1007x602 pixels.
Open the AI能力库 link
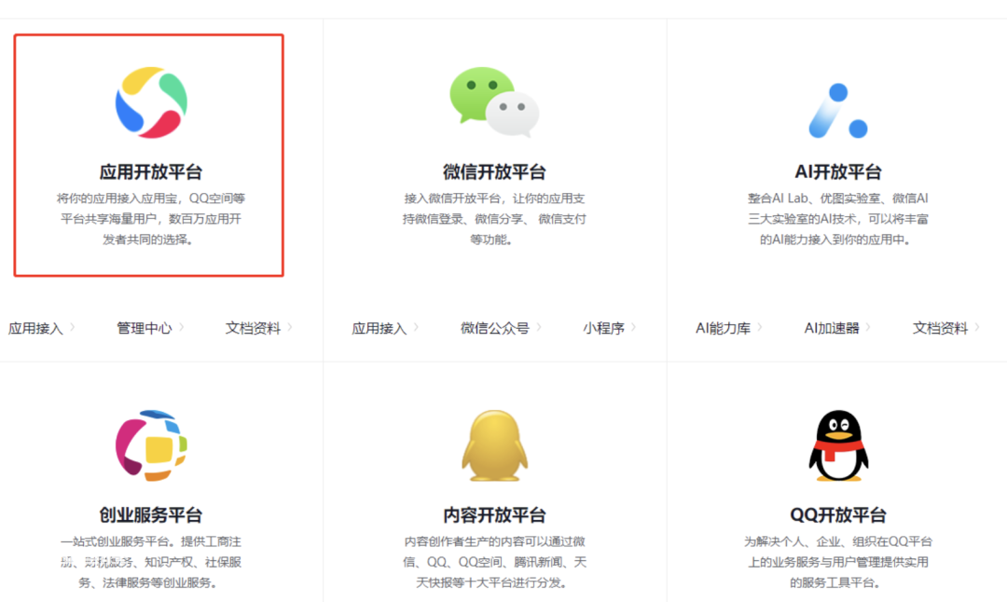[x=724, y=329]
